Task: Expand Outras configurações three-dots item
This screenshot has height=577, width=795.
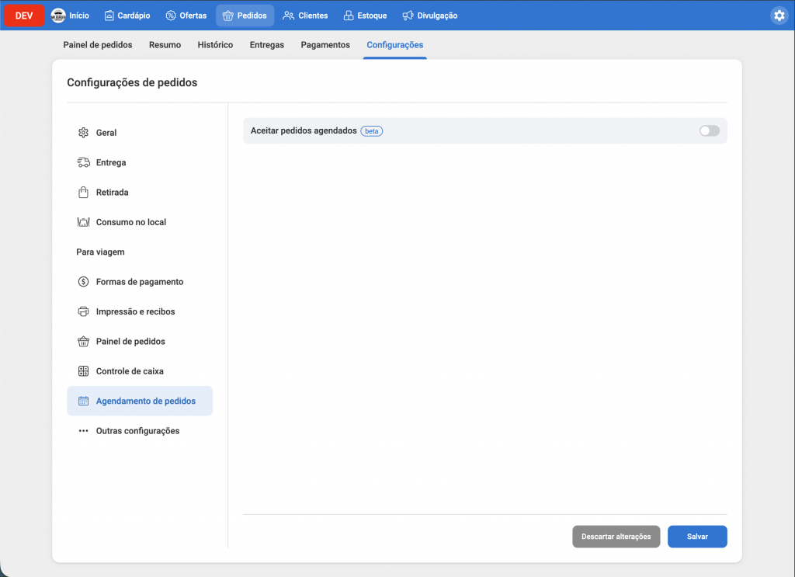Action: coord(83,431)
